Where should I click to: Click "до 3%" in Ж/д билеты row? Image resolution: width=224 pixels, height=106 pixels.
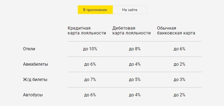tap(179, 79)
